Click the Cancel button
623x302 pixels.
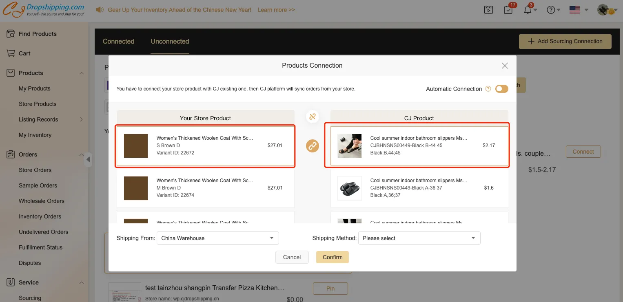292,257
